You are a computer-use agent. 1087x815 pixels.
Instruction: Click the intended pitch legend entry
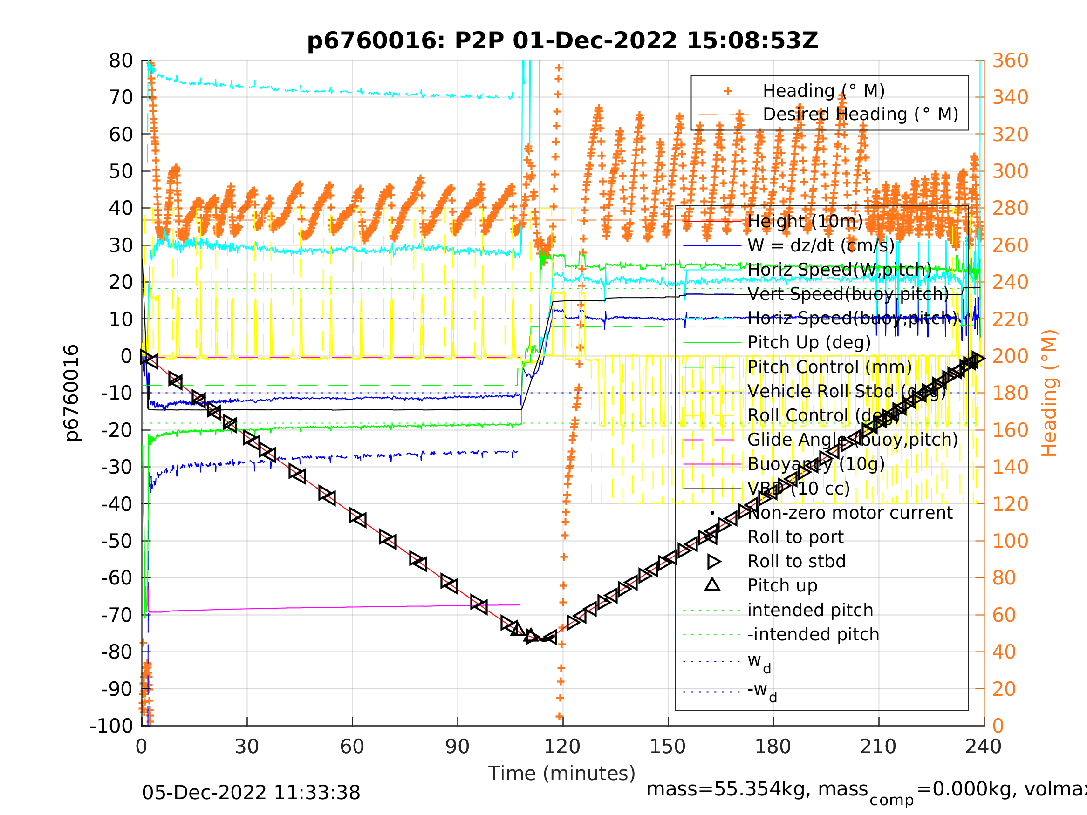810,610
